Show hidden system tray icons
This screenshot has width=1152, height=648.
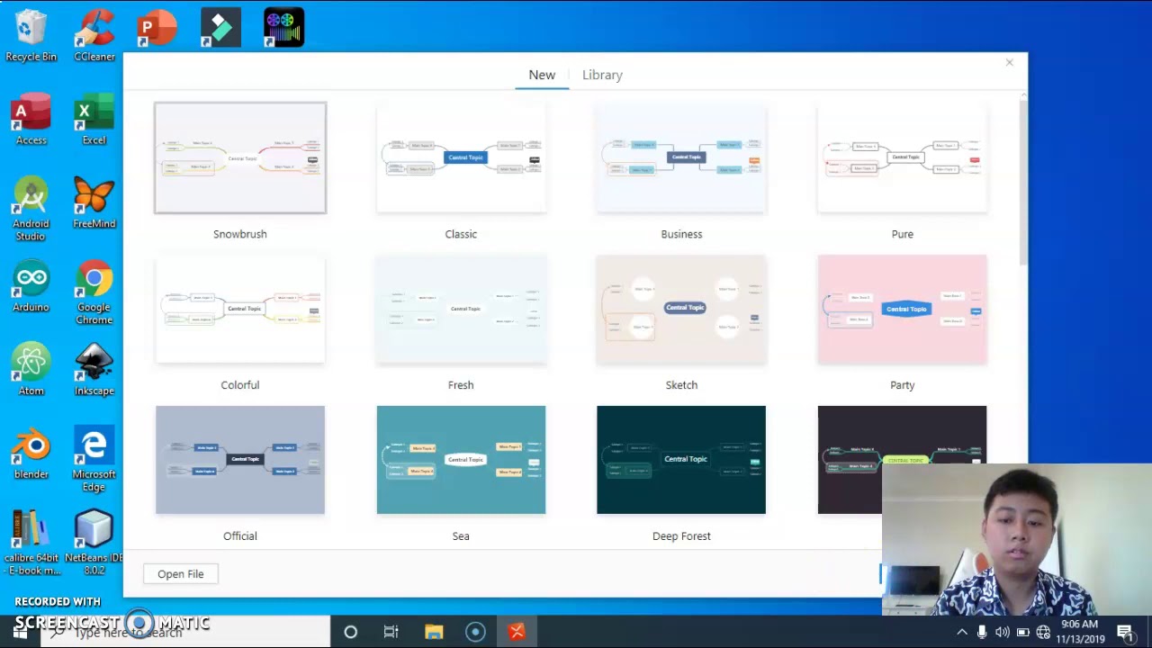pyautogui.click(x=961, y=632)
